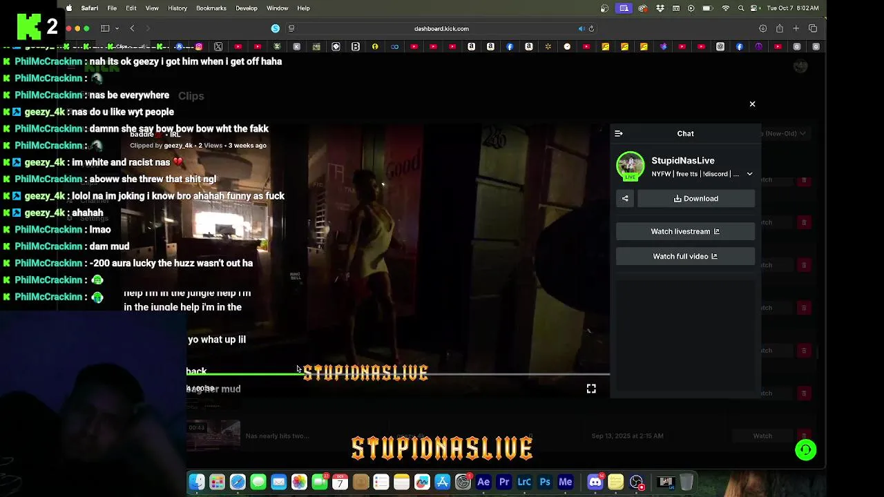Open the Edit menu
This screenshot has height=497, width=884.
(x=131, y=8)
